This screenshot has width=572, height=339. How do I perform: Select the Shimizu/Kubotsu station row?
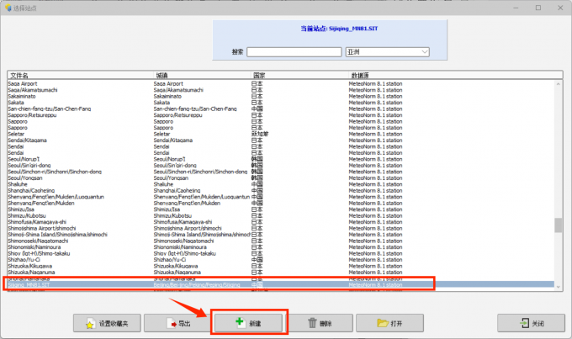[281, 215]
